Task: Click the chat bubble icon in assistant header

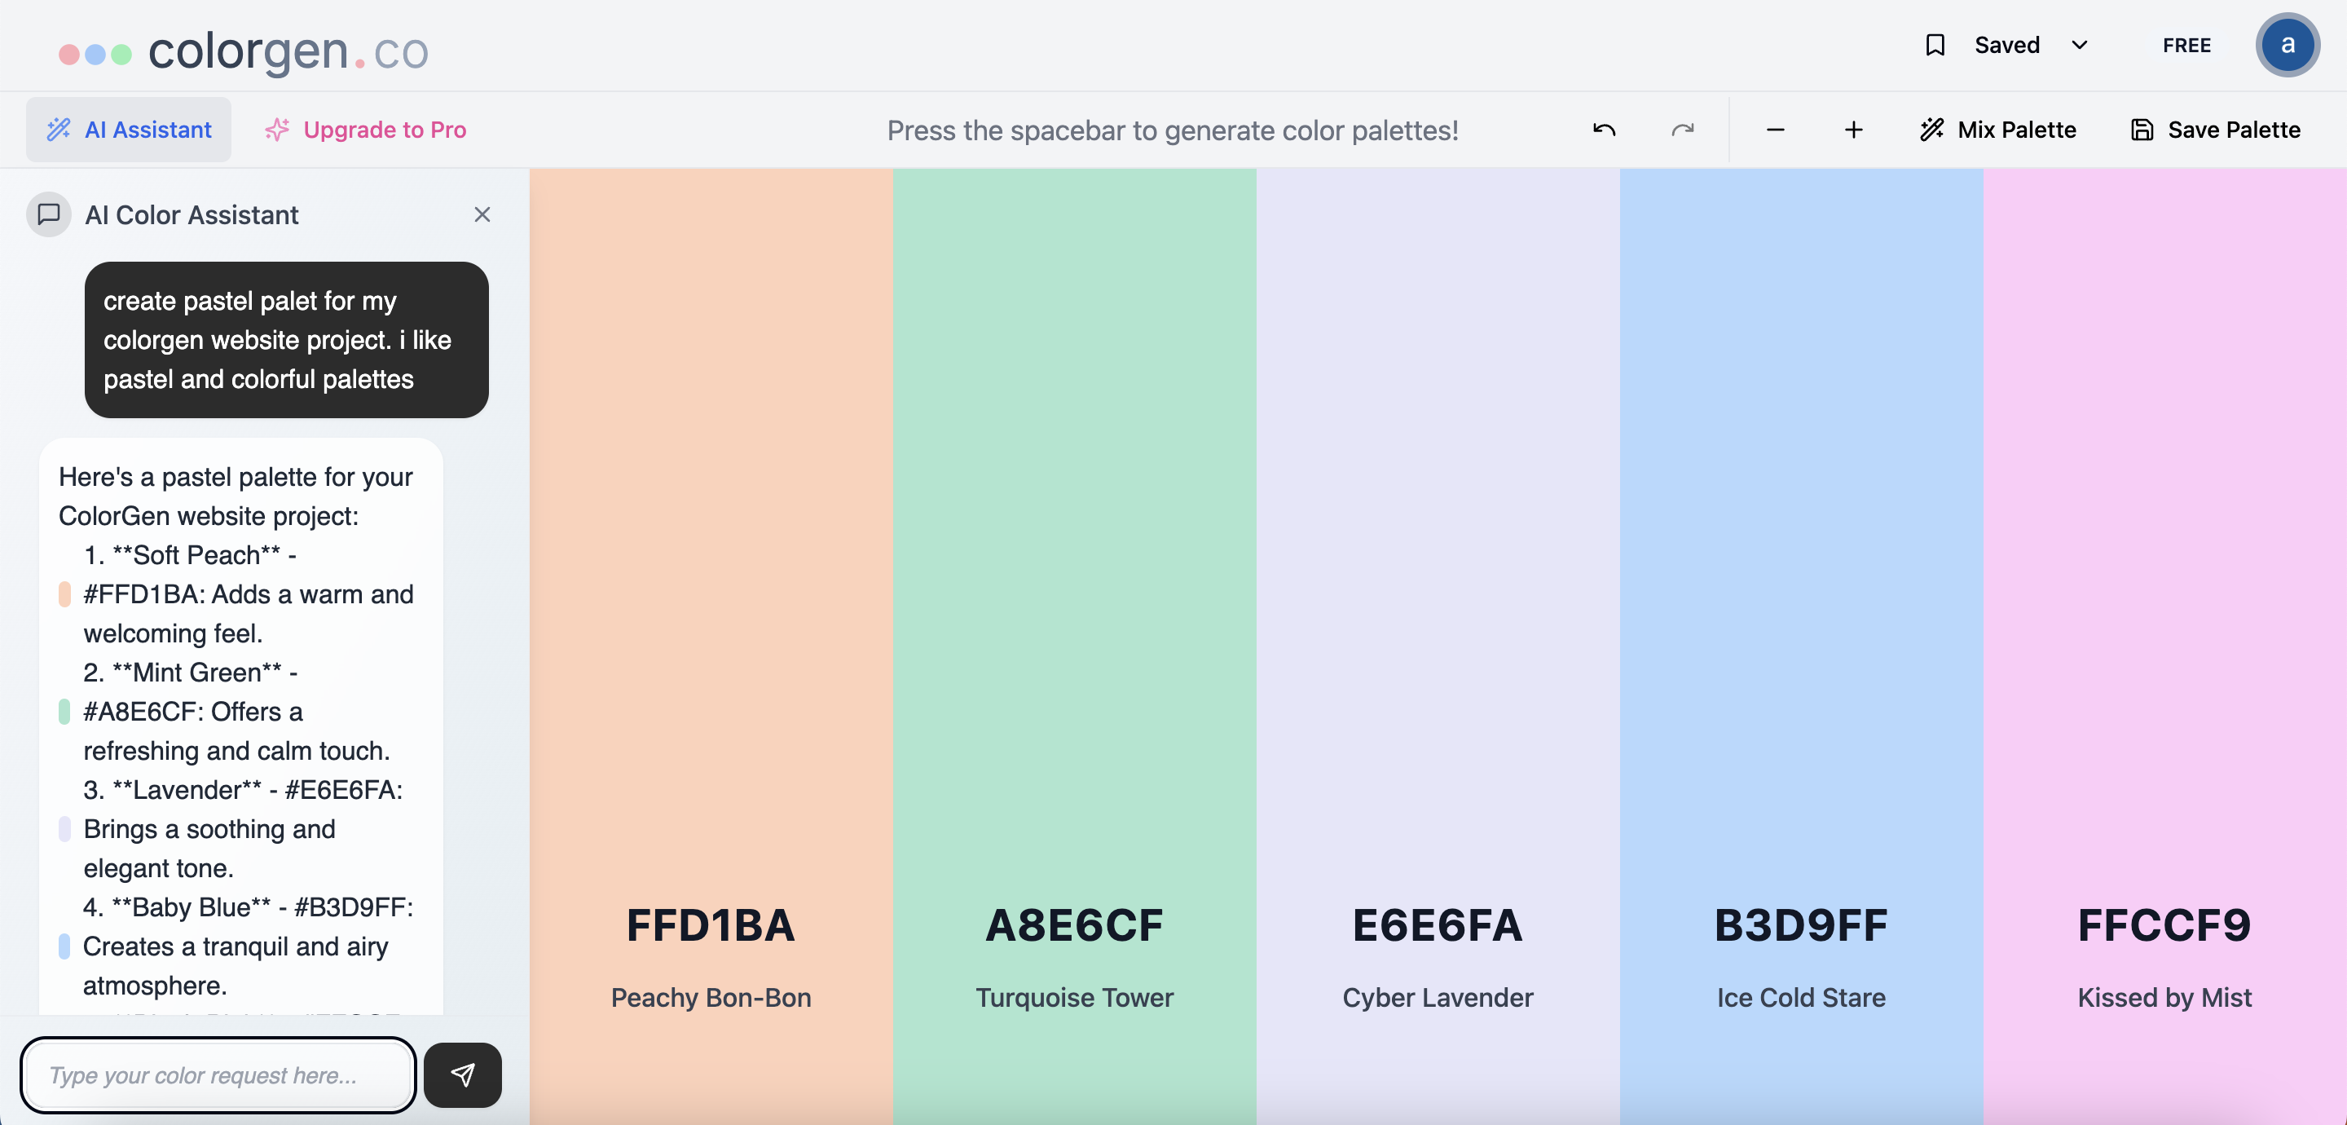Action: tap(49, 214)
